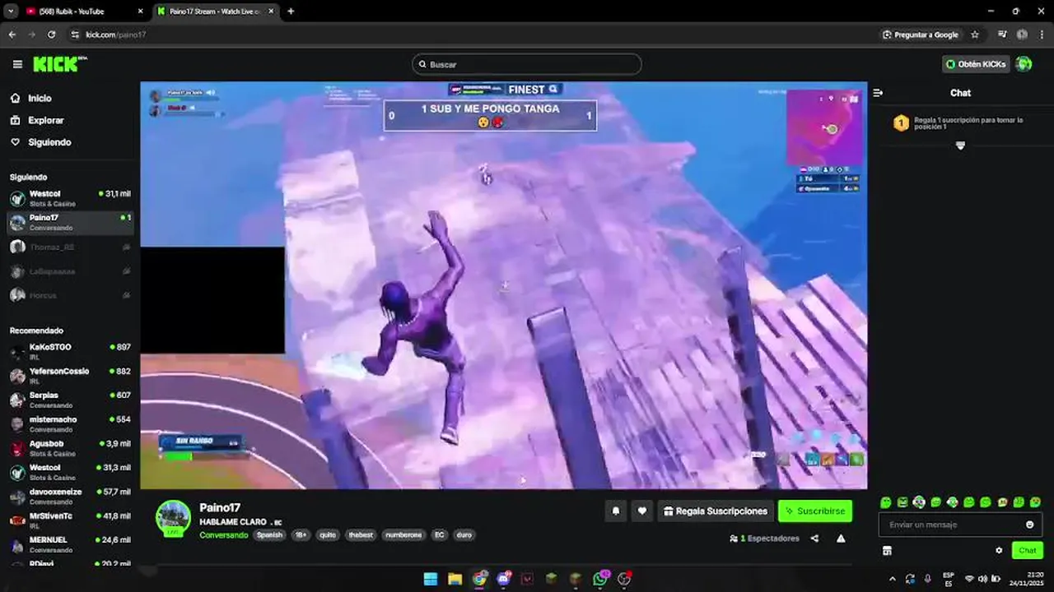1054x592 pixels.
Task: Open File Explorer from taskbar
Action: point(455,579)
